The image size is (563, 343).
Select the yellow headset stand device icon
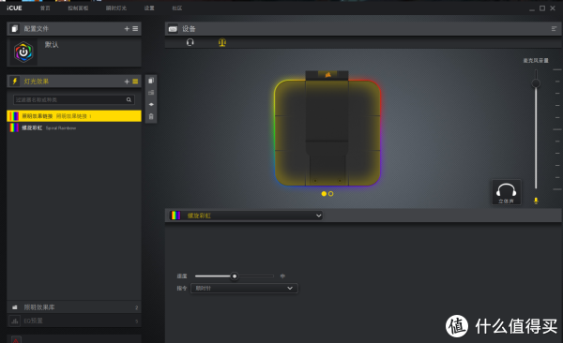(222, 43)
